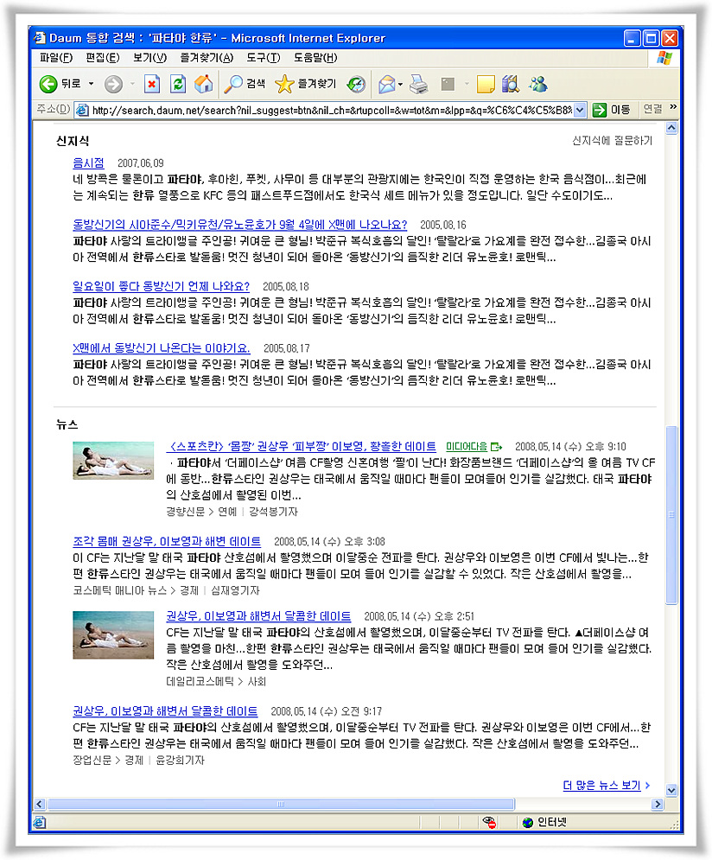The image size is (712, 860).
Task: Click the 미디어다음 source link
Action: pos(467,447)
